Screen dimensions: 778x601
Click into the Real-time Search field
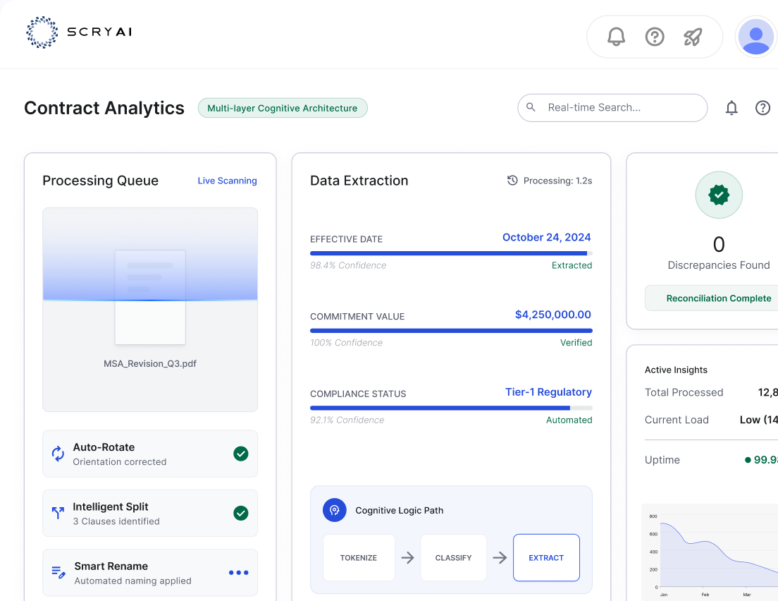point(612,108)
